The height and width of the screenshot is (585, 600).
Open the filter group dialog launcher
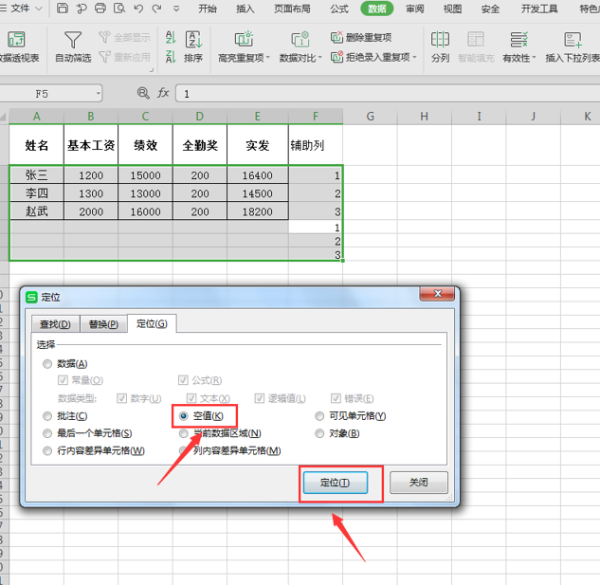click(x=152, y=70)
